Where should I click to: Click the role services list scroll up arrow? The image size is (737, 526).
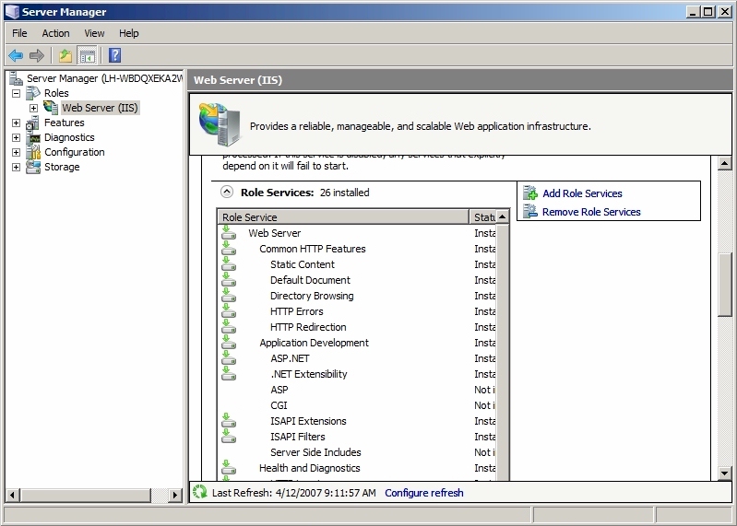click(x=503, y=216)
